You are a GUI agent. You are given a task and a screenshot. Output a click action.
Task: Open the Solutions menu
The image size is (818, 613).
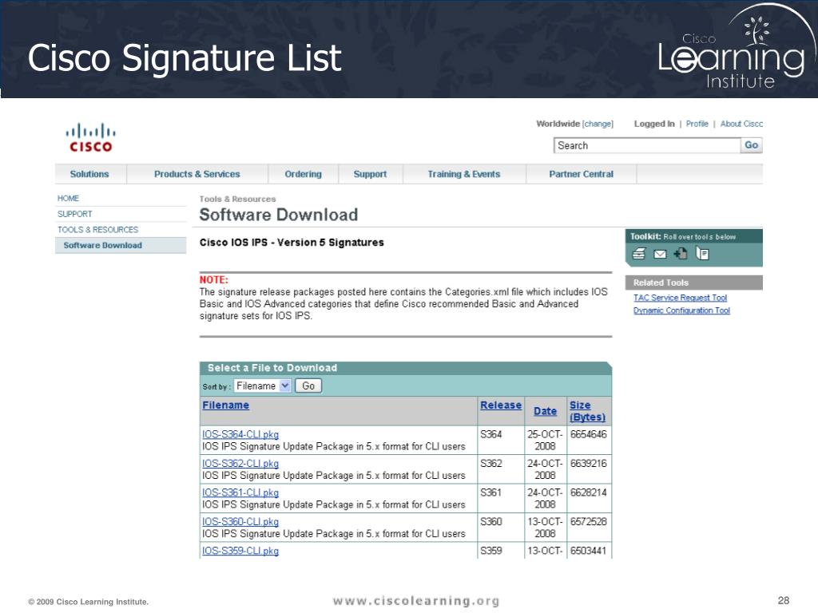point(89,174)
